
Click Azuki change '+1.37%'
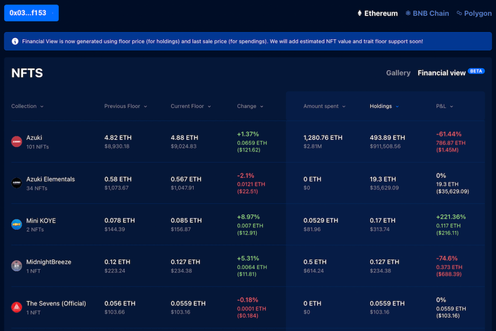coord(248,134)
